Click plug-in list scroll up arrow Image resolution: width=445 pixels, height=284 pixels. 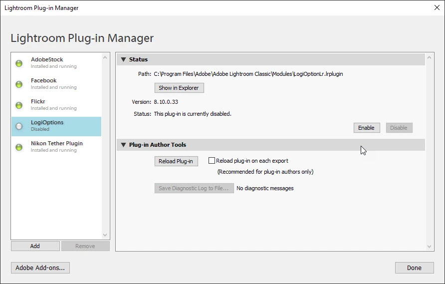click(x=105, y=57)
